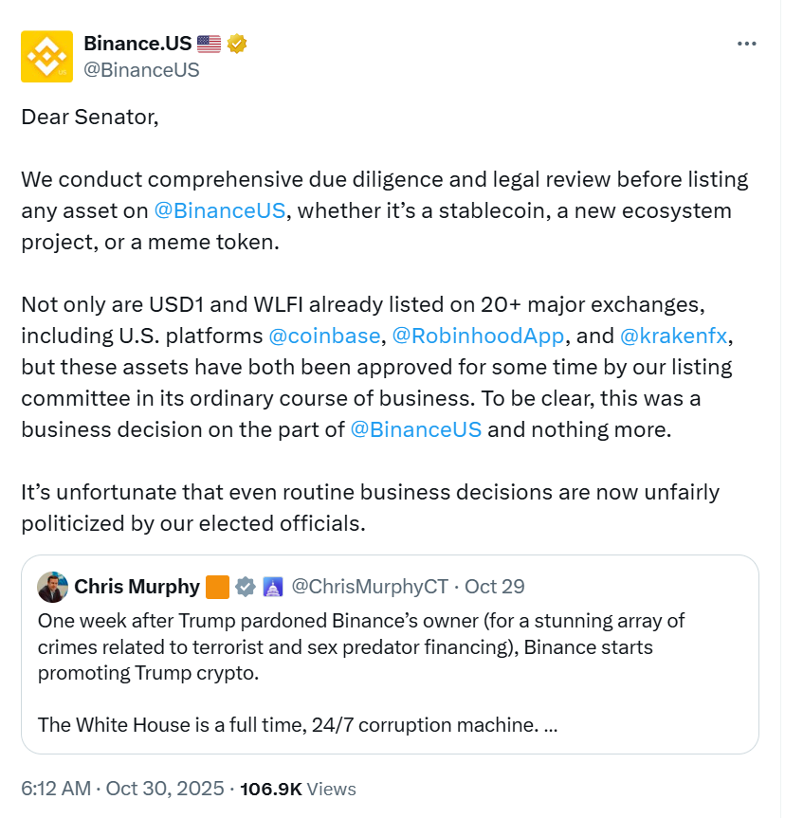Click the Oct 29 timestamp on the quoted tweet
785x818 pixels.
click(494, 587)
